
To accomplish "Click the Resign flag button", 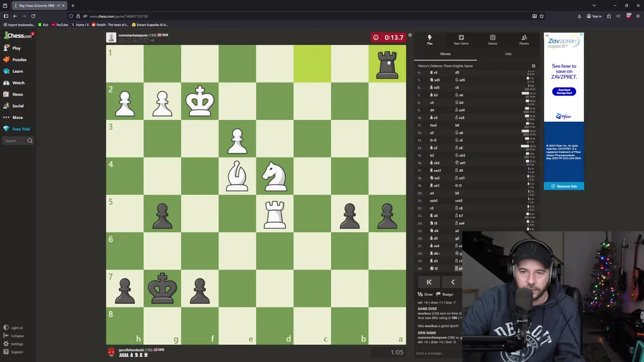I will [x=445, y=295].
